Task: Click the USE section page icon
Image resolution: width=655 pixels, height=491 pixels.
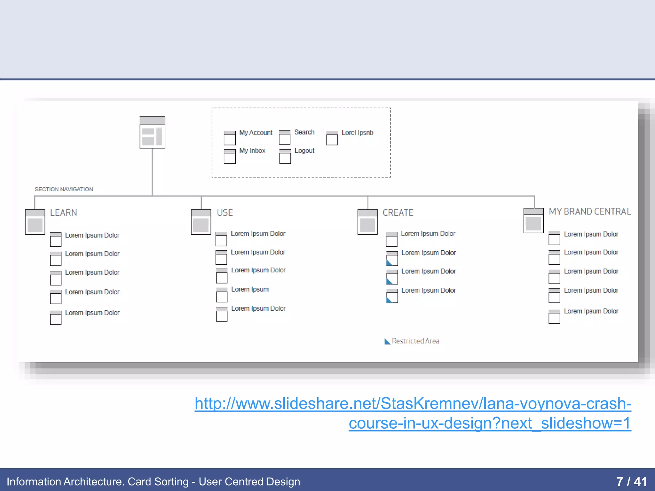Action: [x=201, y=222]
